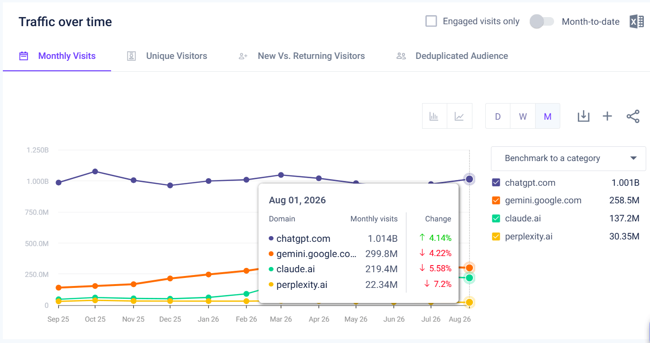Open the Monthly Visits tab
Viewport: 650px width, 343px height.
click(x=57, y=56)
